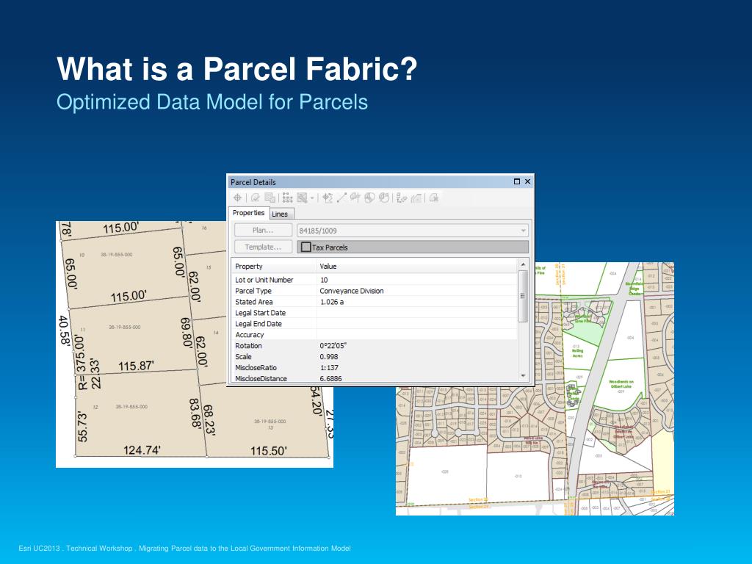This screenshot has width=752, height=564.
Task: Click the pencil-with-checkmark icon in Parcel Details toolbar
Action: (x=255, y=198)
